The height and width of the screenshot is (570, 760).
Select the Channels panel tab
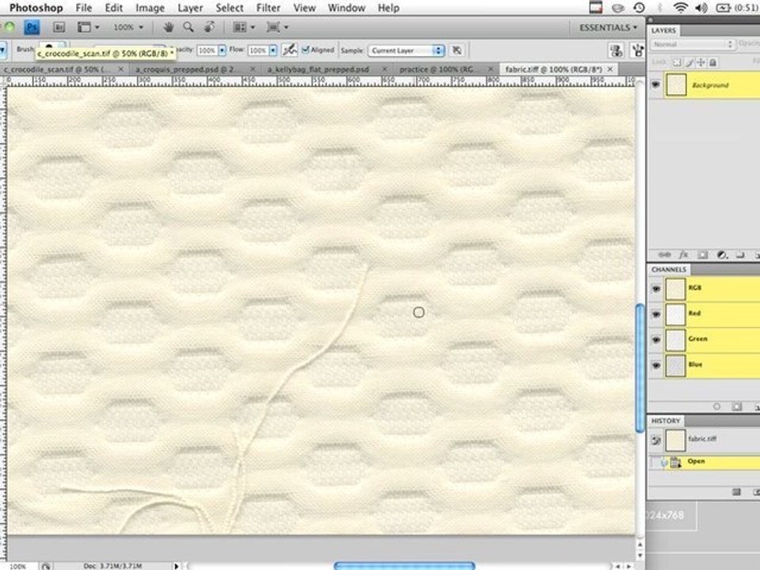click(668, 269)
